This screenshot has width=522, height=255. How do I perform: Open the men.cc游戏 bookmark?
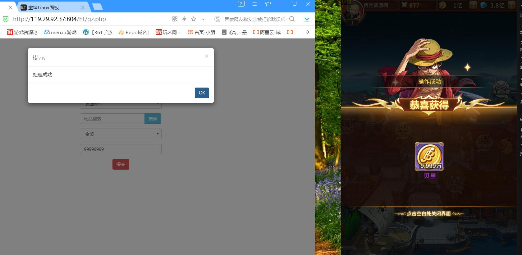[x=60, y=32]
